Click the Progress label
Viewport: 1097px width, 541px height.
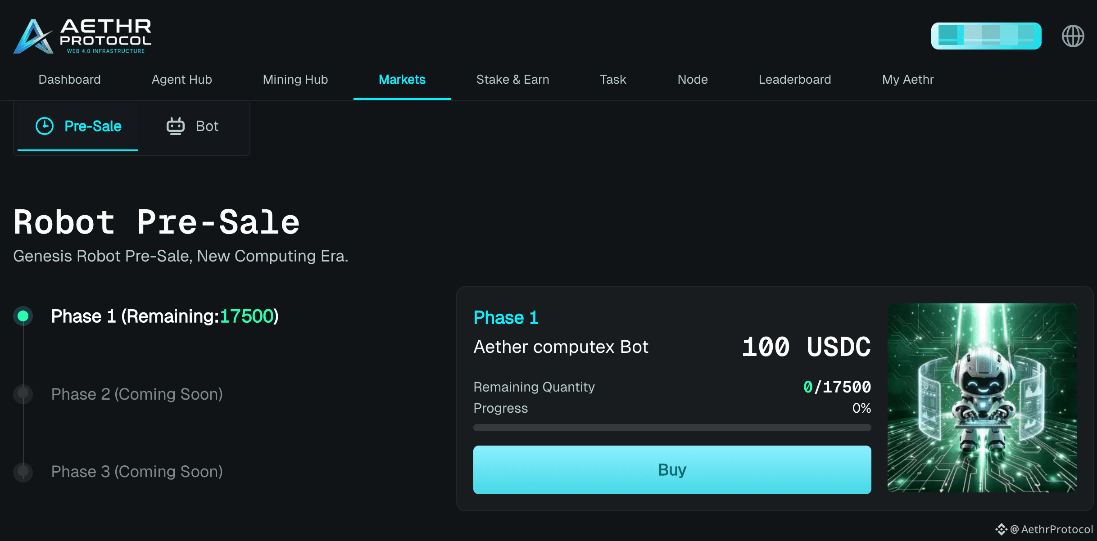(x=500, y=408)
